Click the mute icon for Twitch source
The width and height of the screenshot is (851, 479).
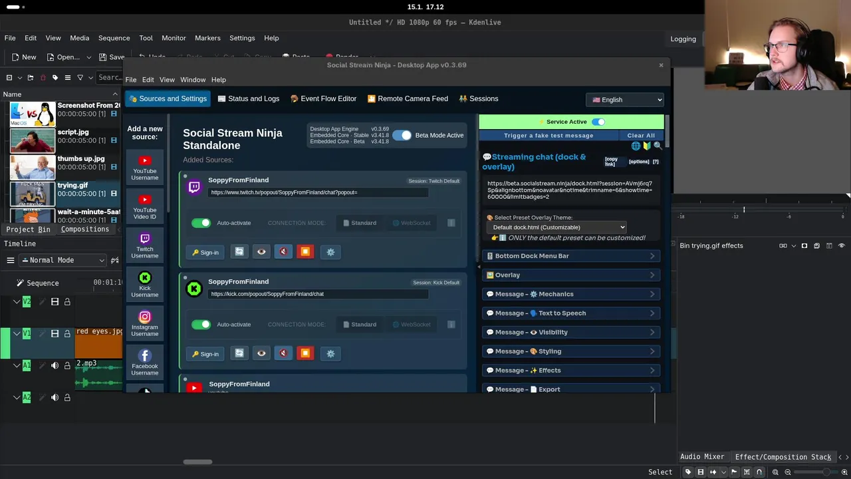tap(283, 251)
